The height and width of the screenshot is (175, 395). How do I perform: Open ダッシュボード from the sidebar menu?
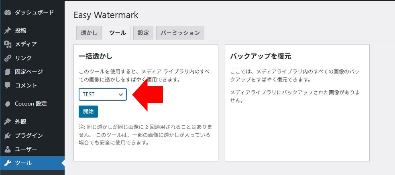pos(34,12)
